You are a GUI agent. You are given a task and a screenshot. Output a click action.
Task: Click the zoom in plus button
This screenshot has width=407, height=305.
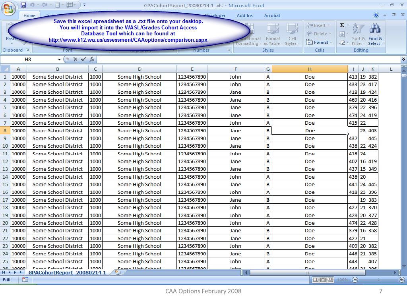click(401, 280)
